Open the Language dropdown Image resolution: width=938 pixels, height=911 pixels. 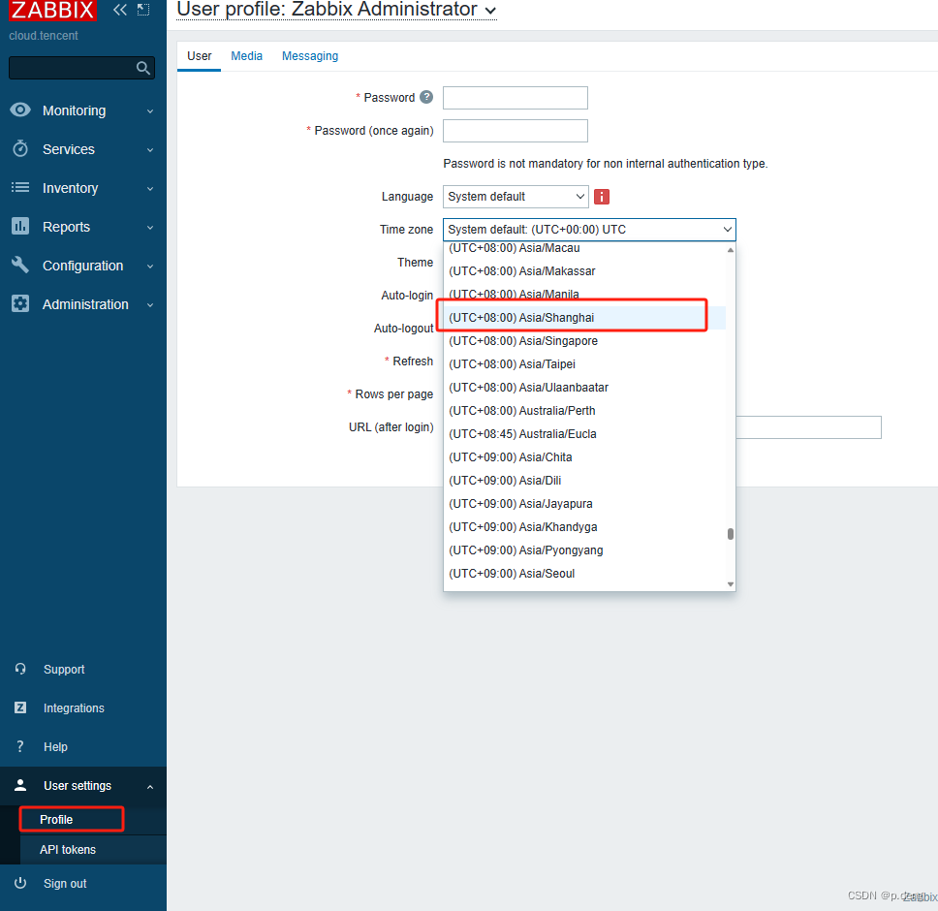[x=516, y=197]
